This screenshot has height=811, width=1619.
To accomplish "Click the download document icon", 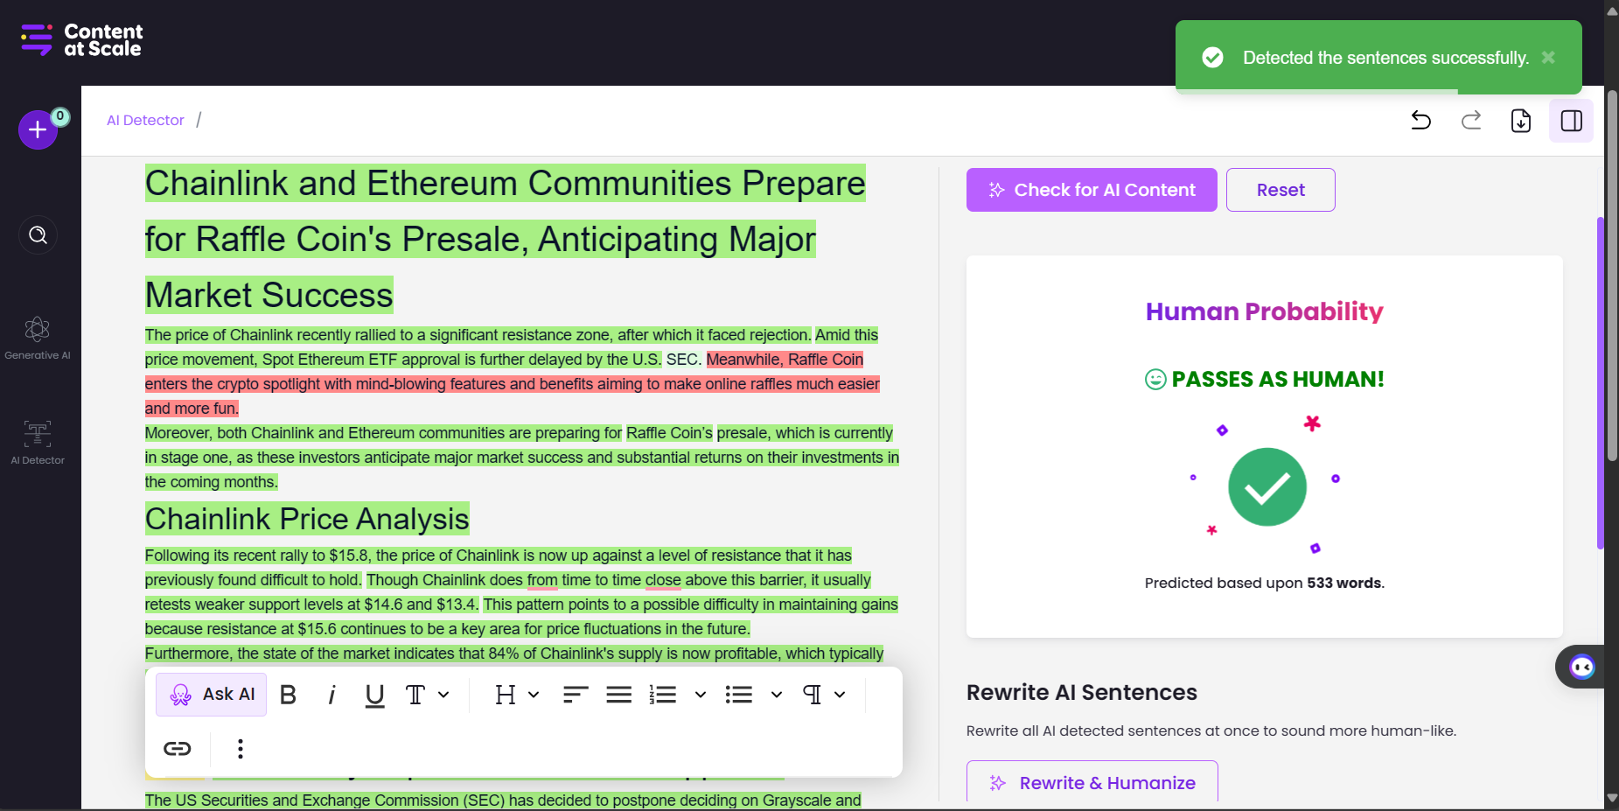I will coord(1521,121).
